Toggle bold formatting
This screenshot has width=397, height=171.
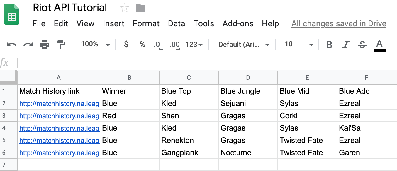[x=329, y=45]
